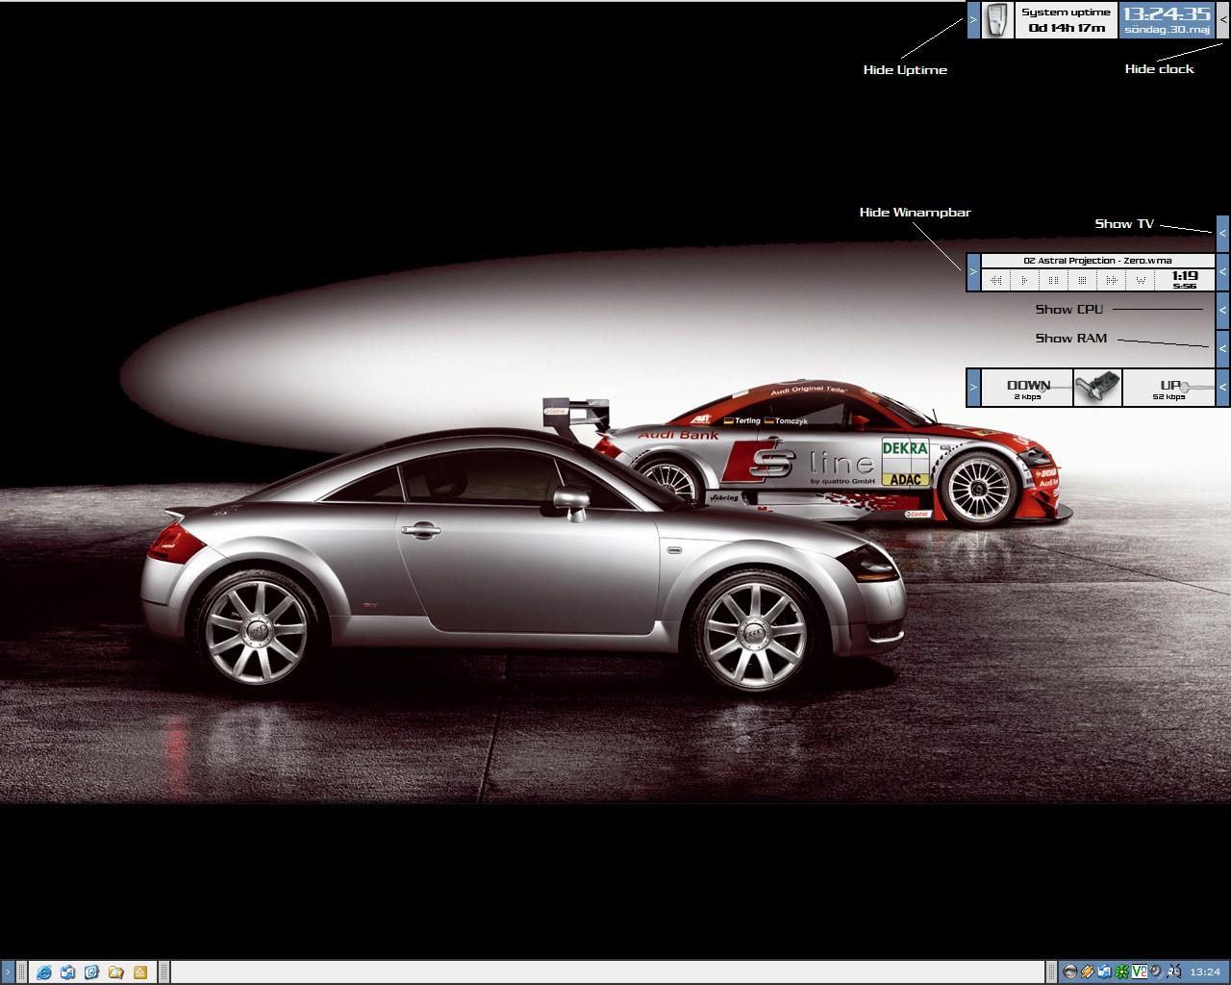Viewport: 1231px width, 985px height.
Task: Show the TV module via its arrow
Action: point(1223,234)
